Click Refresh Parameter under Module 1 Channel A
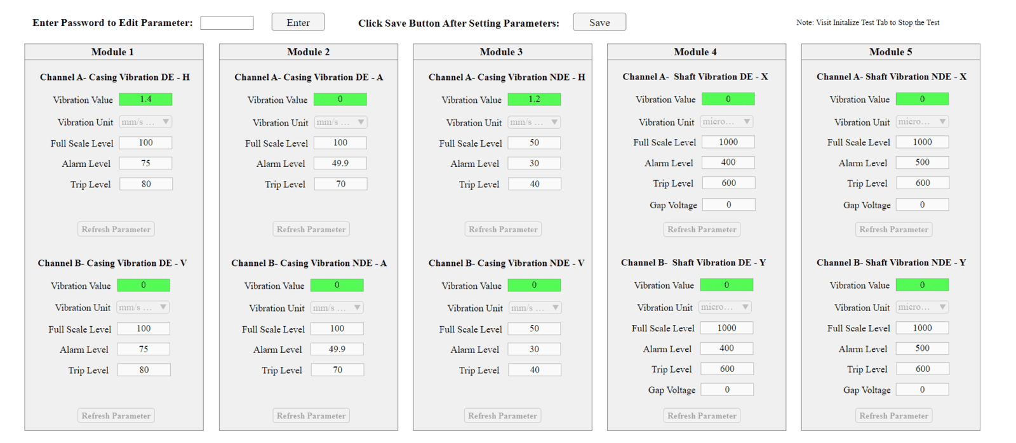 pyautogui.click(x=116, y=229)
